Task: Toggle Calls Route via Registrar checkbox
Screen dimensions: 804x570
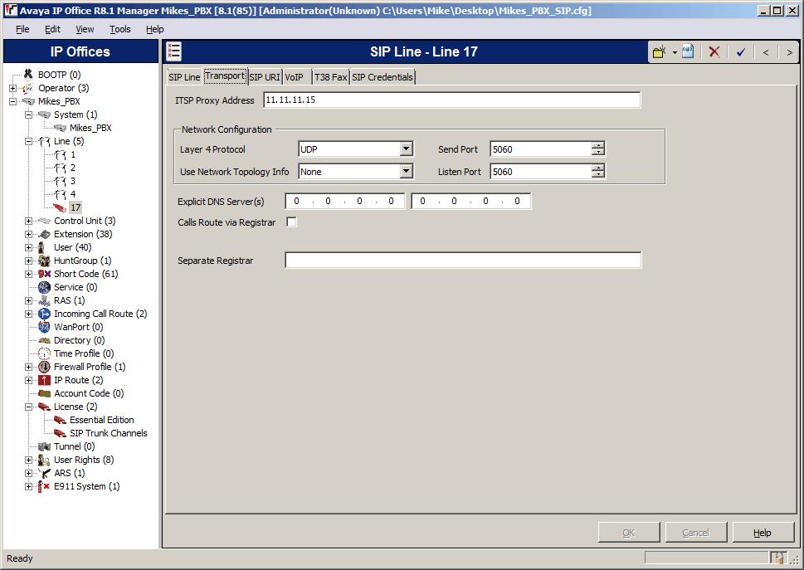Action: pyautogui.click(x=291, y=222)
